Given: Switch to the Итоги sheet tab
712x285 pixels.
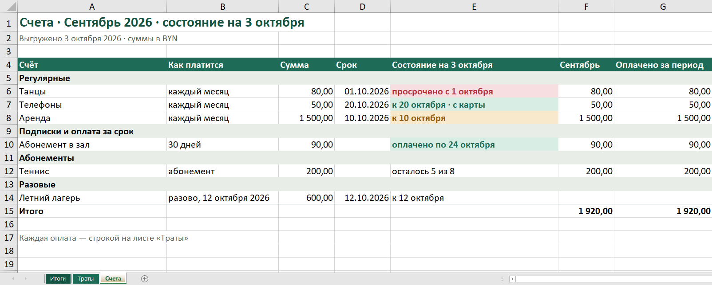Looking at the screenshot, I should tap(58, 279).
